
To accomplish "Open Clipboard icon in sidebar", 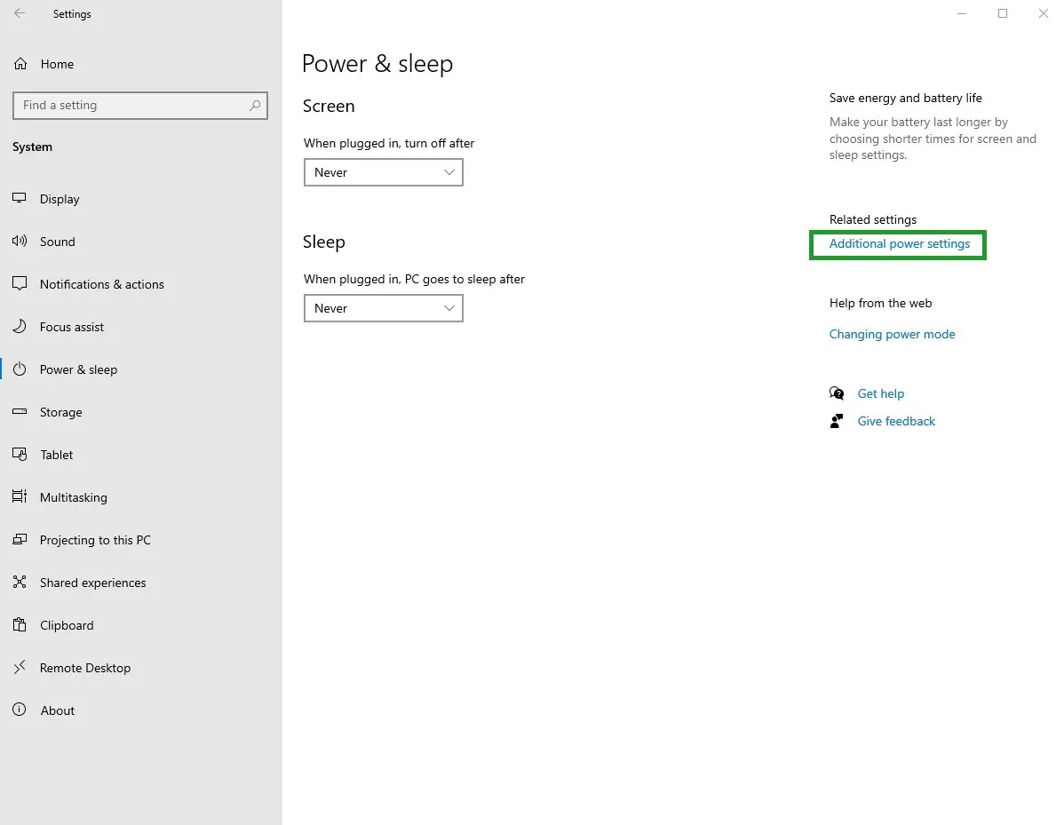I will pyautogui.click(x=20, y=625).
